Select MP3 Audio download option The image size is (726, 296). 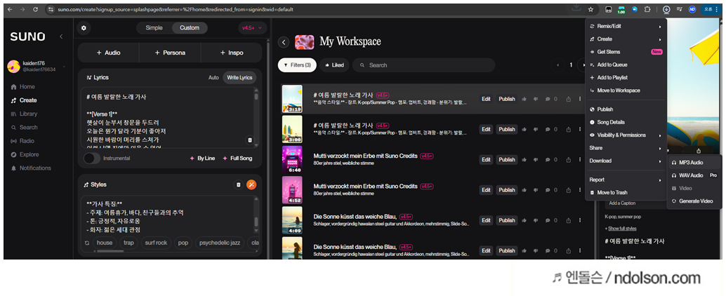click(694, 162)
